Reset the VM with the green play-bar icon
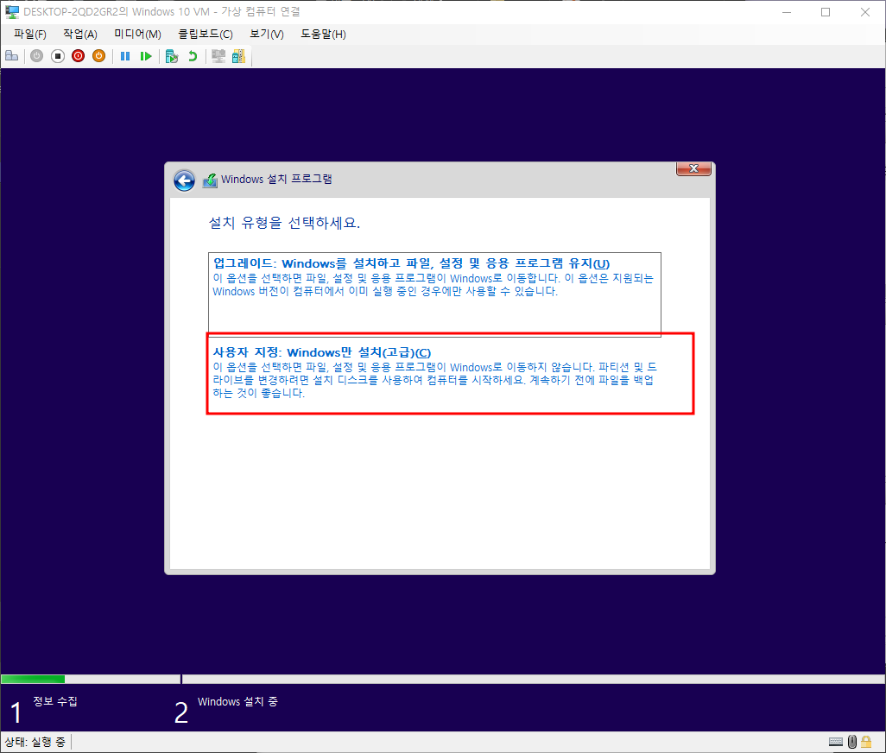This screenshot has width=886, height=753. (146, 56)
